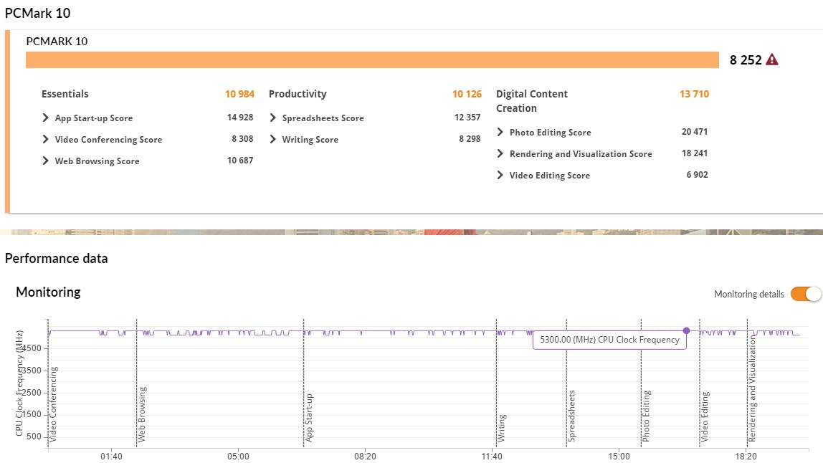823x463 pixels.
Task: Click the Spreadsheets score value 12 357
Action: coord(467,118)
